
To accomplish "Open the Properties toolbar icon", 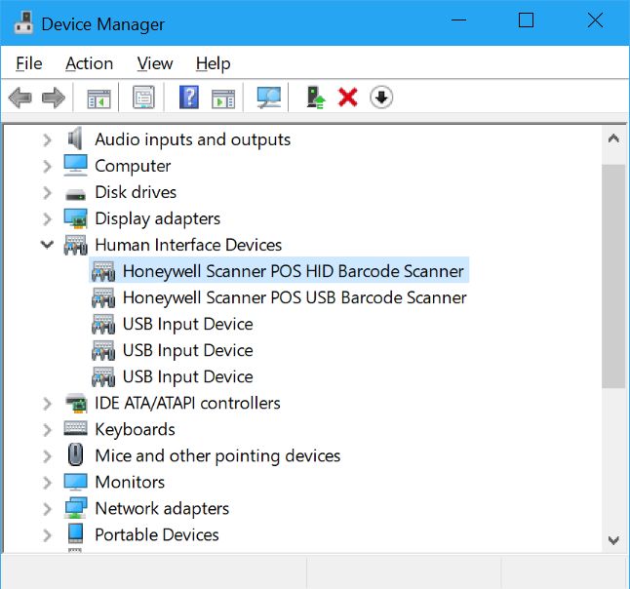I will pos(143,98).
